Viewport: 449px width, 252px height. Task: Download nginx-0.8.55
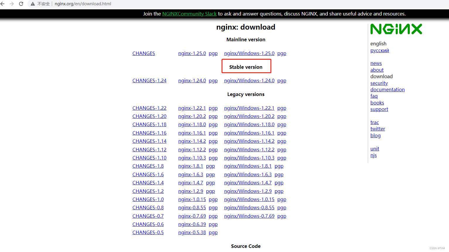(x=192, y=208)
